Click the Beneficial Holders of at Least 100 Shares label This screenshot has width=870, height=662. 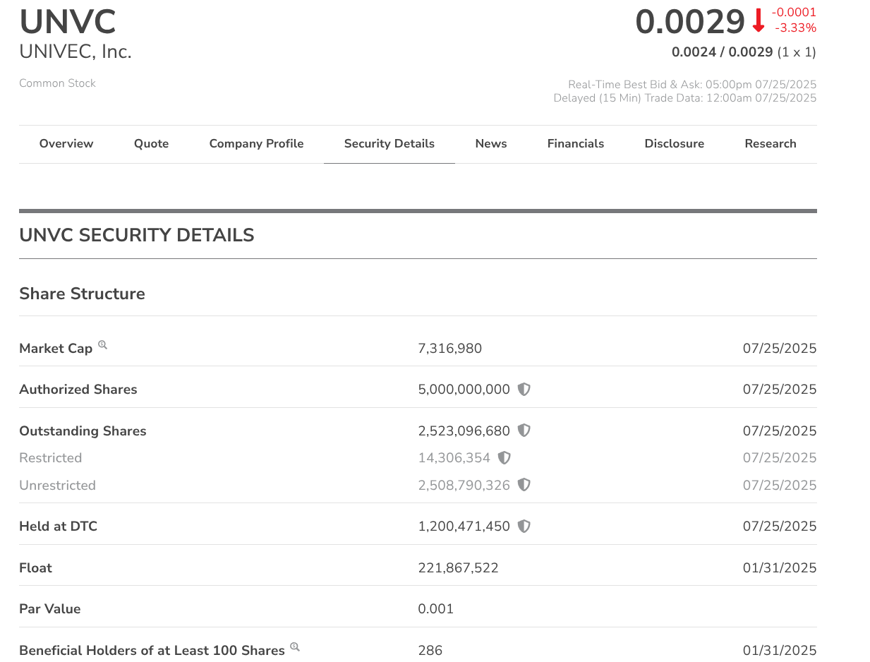point(152,651)
